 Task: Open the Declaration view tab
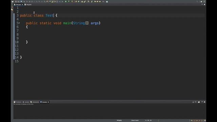tap(35, 102)
